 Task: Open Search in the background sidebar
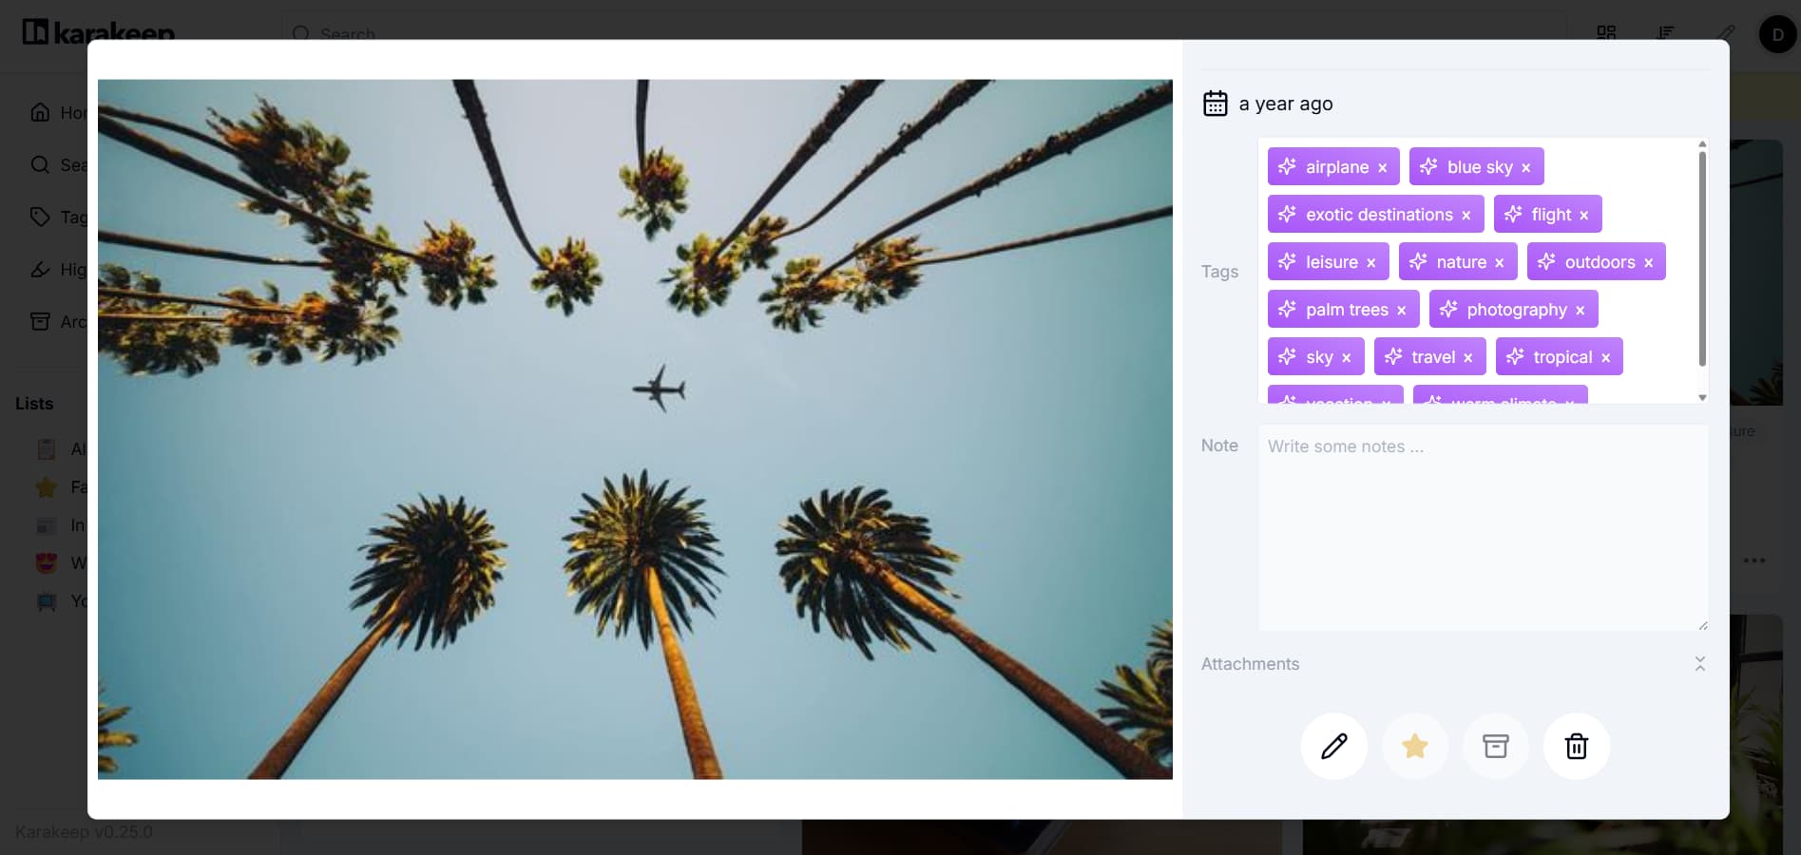[x=57, y=164]
